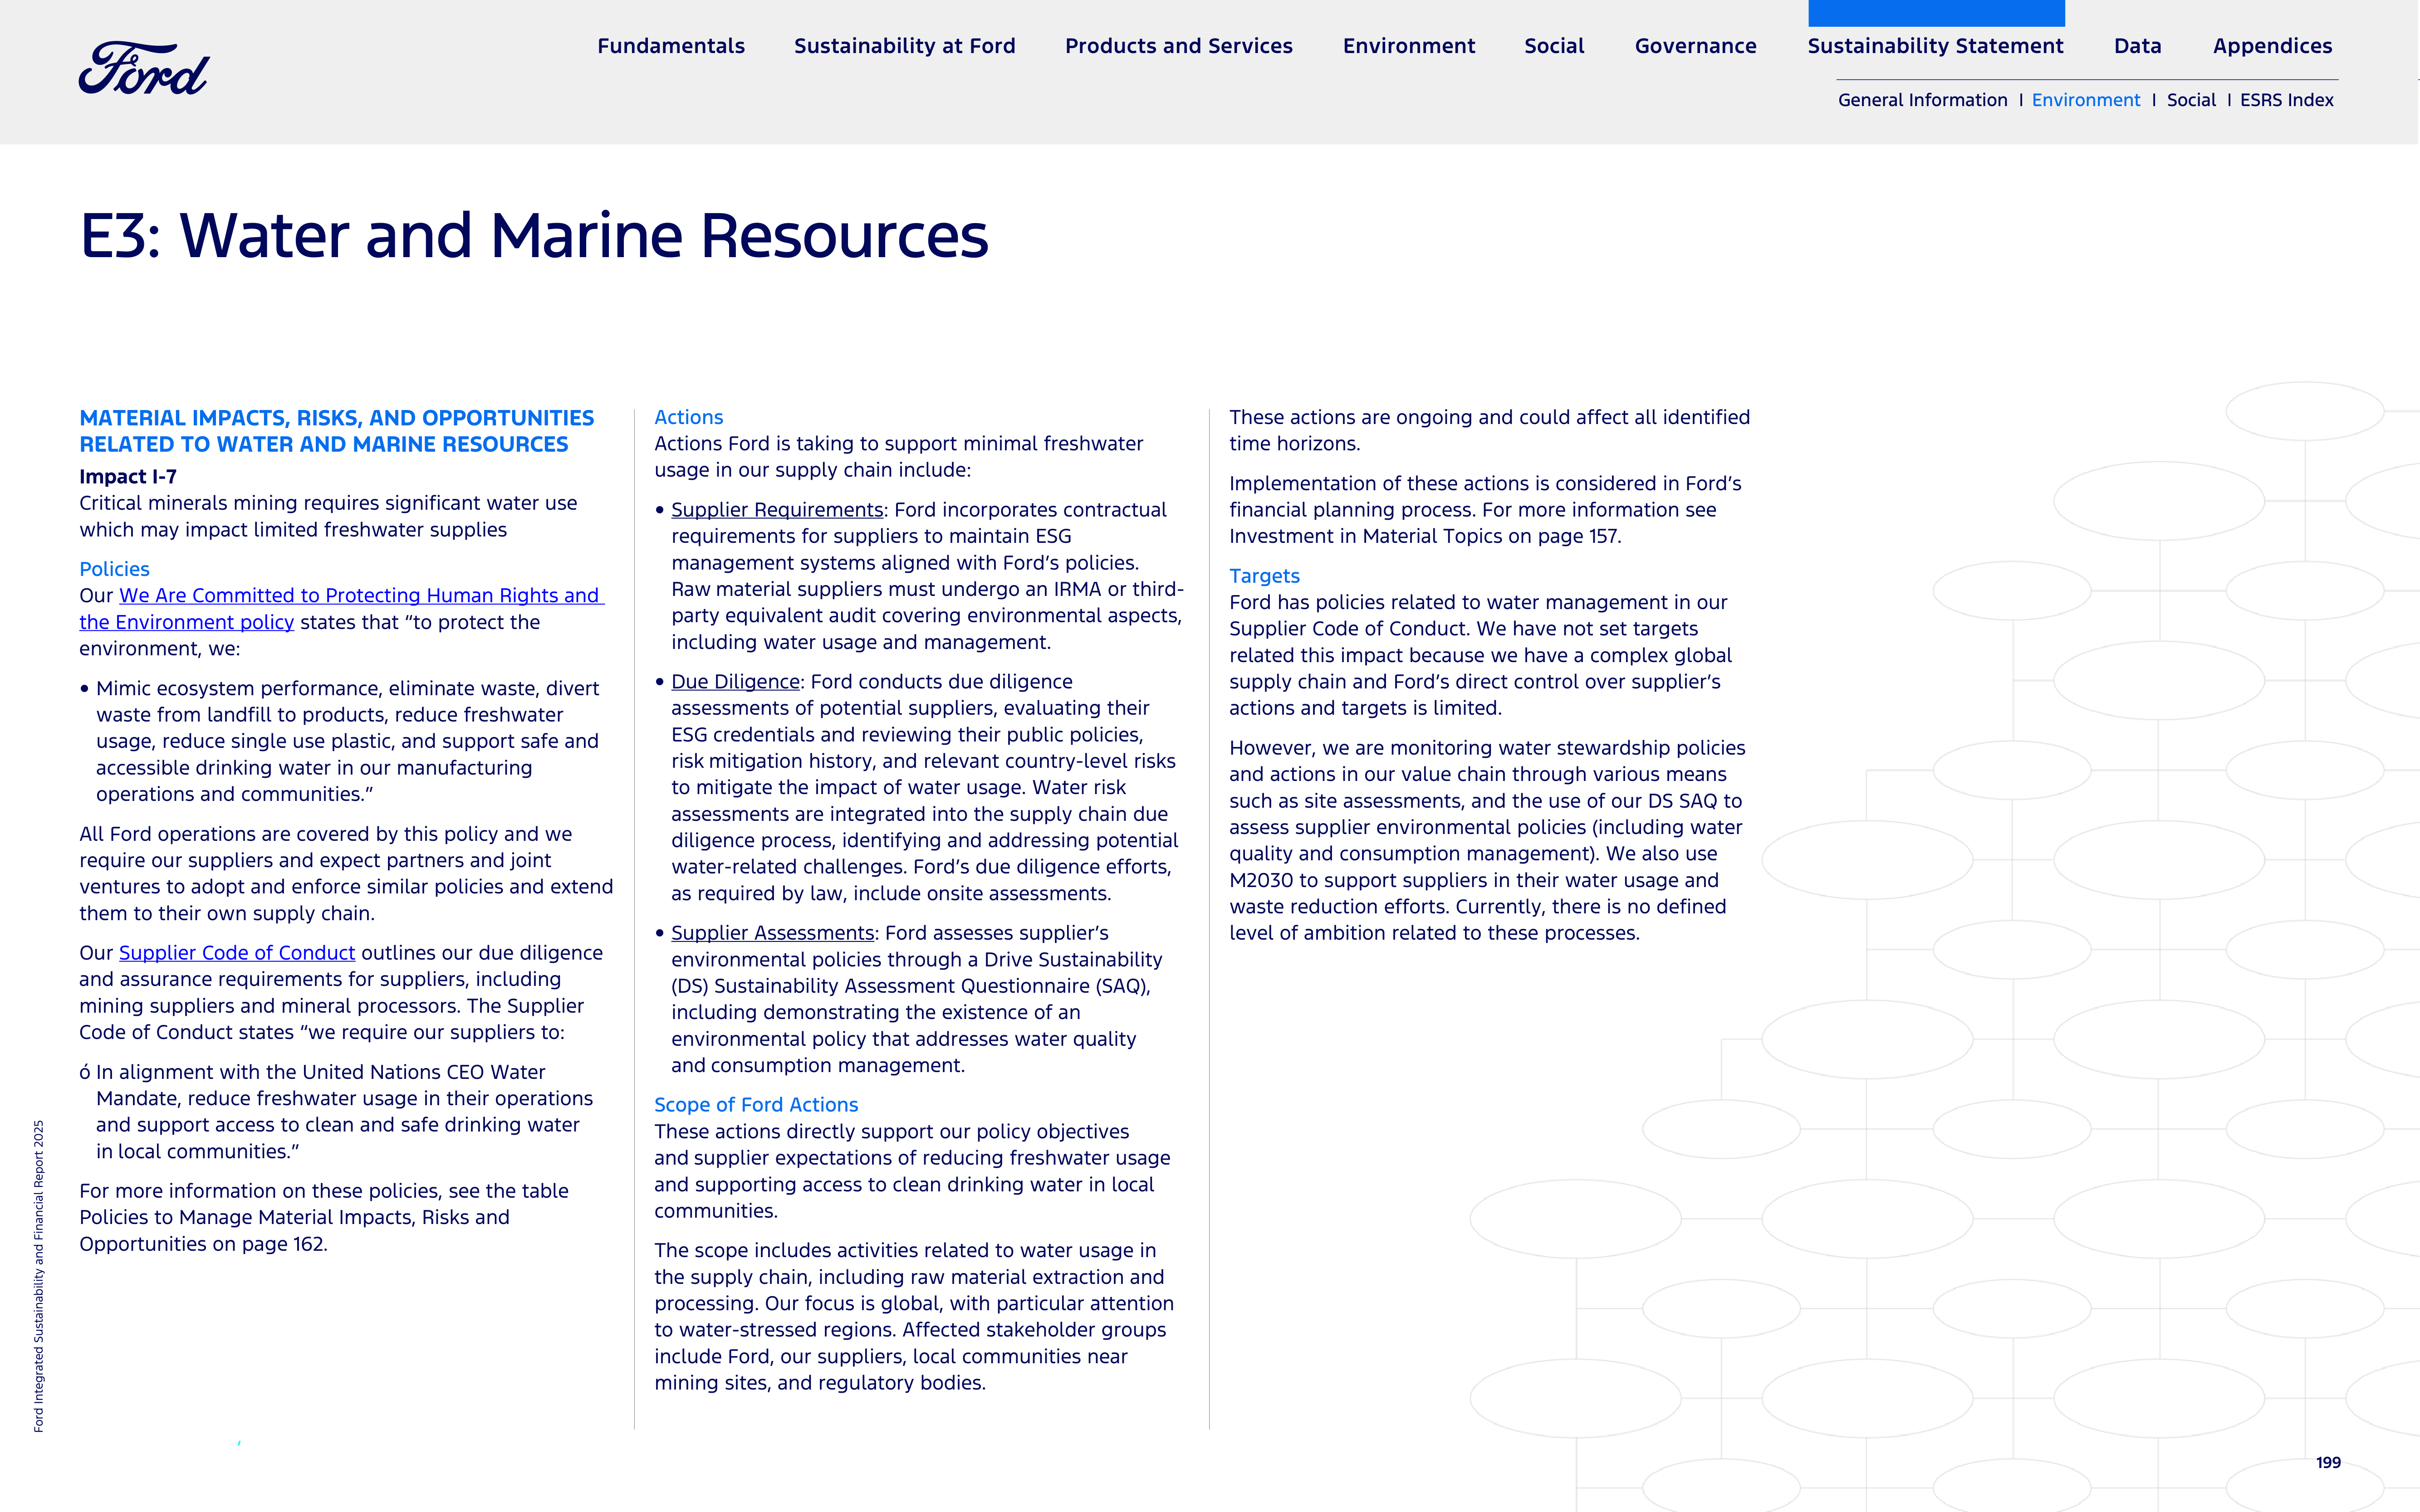This screenshot has height=1512, width=2420.
Task: Click page number 199
Action: click(2328, 1462)
